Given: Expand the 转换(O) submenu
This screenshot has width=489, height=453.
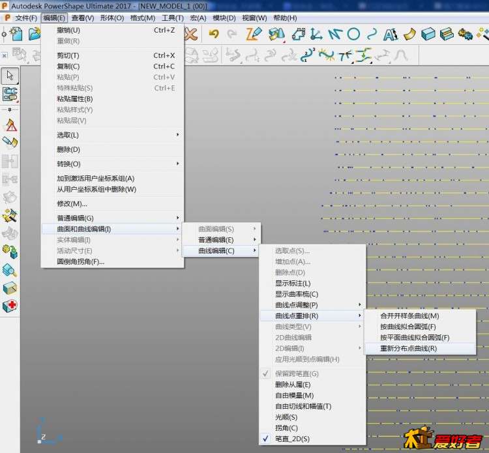Looking at the screenshot, I should click(x=112, y=164).
